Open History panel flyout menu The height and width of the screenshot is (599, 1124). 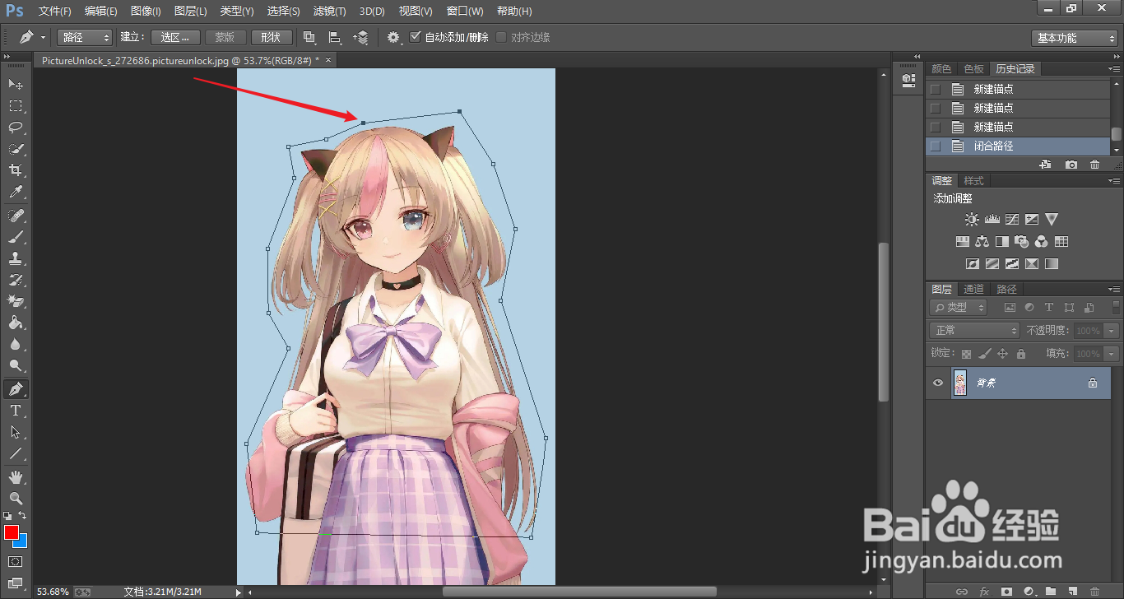[1113, 69]
